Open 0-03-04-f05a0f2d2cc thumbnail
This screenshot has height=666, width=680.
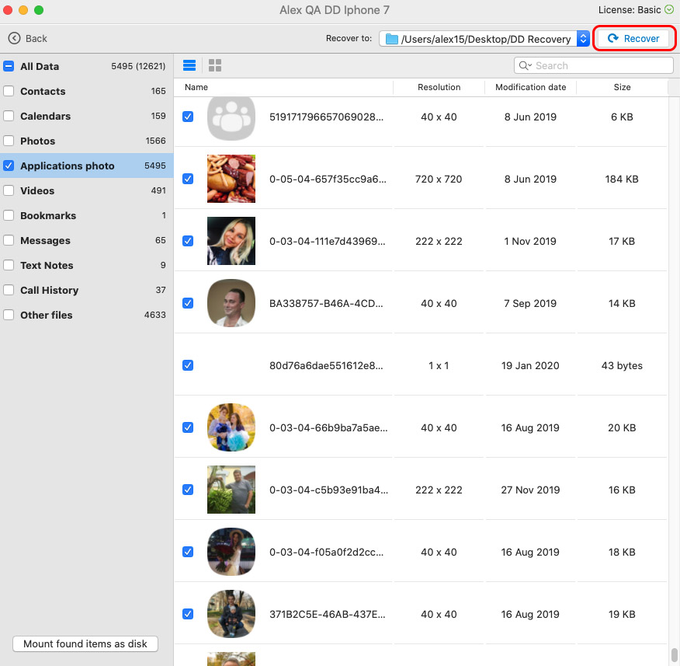click(x=231, y=552)
